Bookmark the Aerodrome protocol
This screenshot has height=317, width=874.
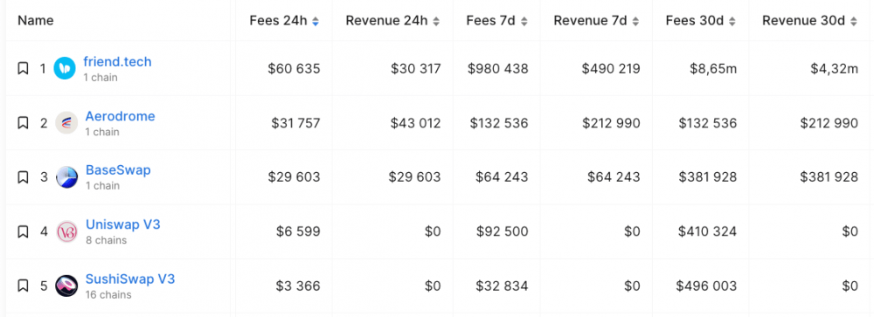[23, 122]
